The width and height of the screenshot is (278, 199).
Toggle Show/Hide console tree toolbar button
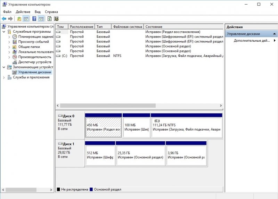click(26, 19)
